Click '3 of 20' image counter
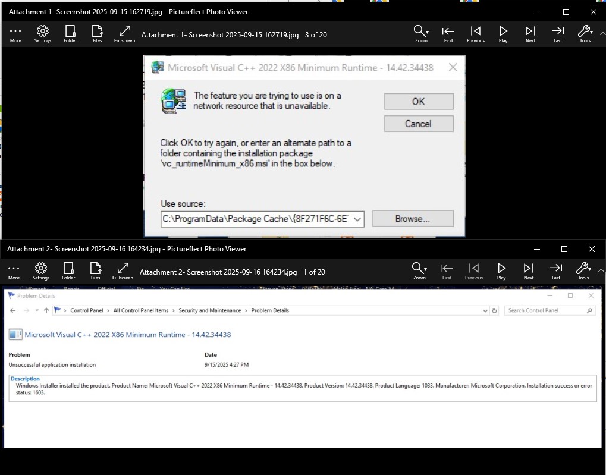This screenshot has height=475, width=606. (316, 35)
